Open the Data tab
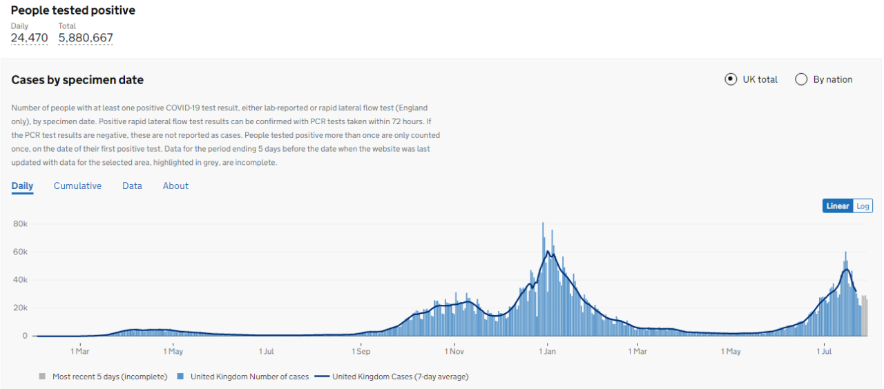884x389 pixels. (132, 186)
